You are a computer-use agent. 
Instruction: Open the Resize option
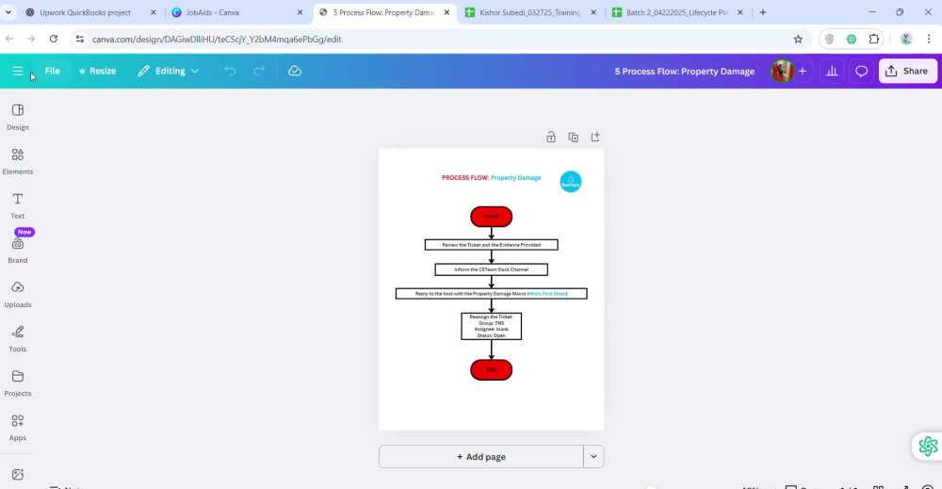(97, 71)
